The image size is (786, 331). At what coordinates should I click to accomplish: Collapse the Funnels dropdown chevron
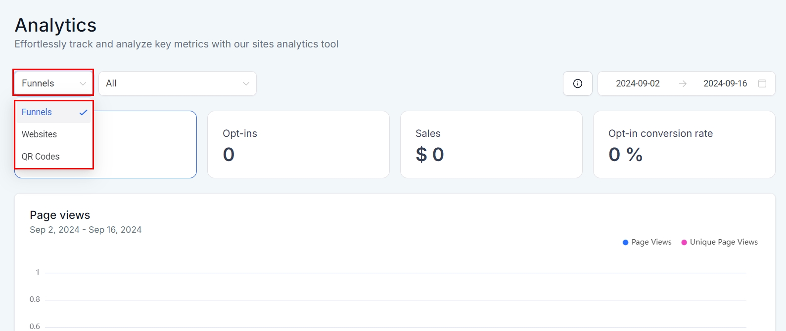(83, 83)
